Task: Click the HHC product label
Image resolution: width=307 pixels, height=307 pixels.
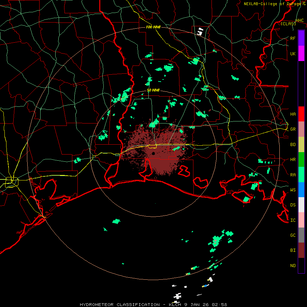Action: pyautogui.click(x=299, y=20)
